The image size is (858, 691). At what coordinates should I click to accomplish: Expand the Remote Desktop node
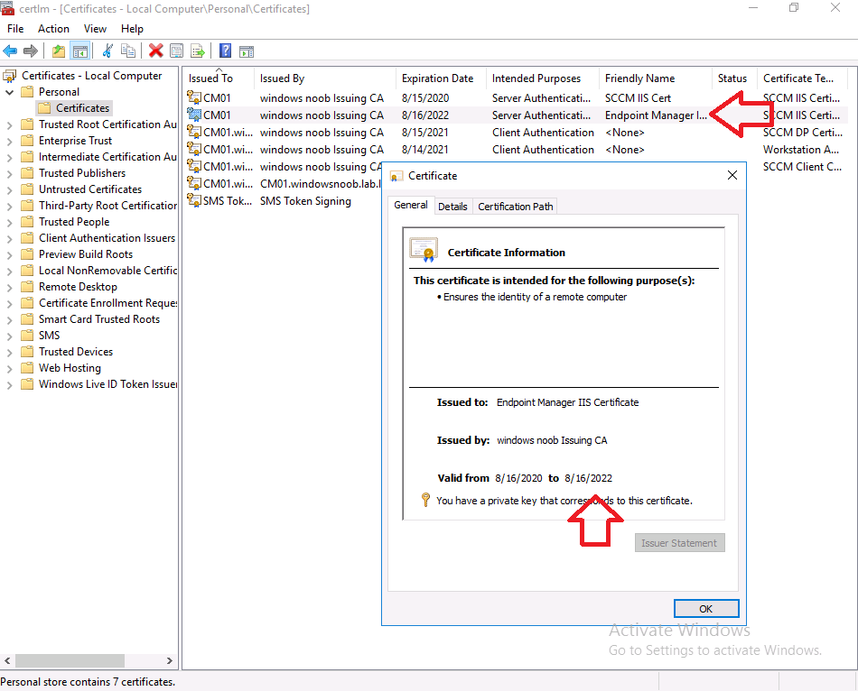(9, 288)
